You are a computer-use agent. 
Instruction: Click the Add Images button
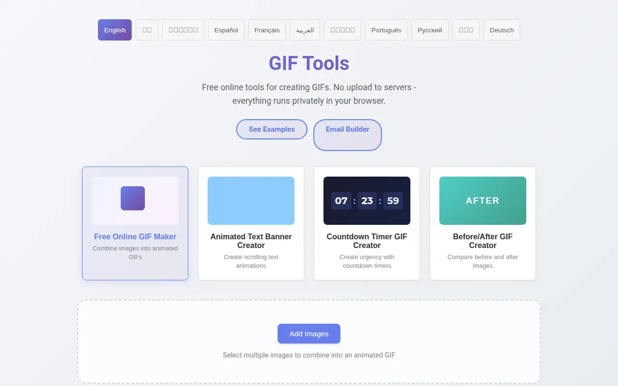click(309, 334)
